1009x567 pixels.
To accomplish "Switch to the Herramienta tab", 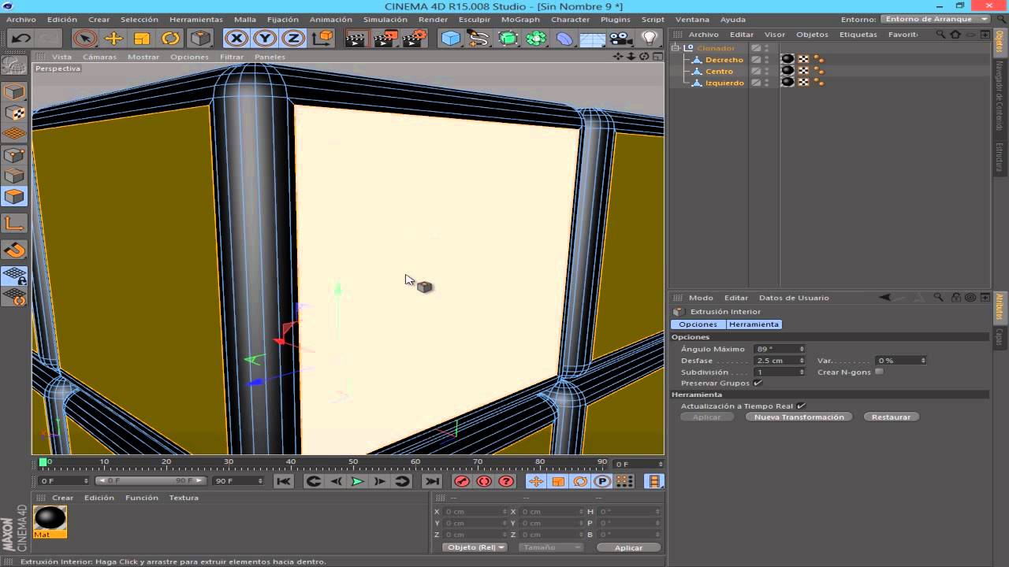I will point(754,324).
